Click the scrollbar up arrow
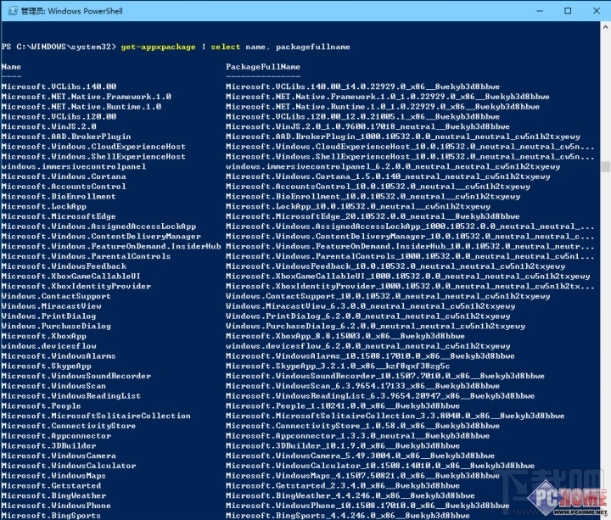 coord(605,27)
